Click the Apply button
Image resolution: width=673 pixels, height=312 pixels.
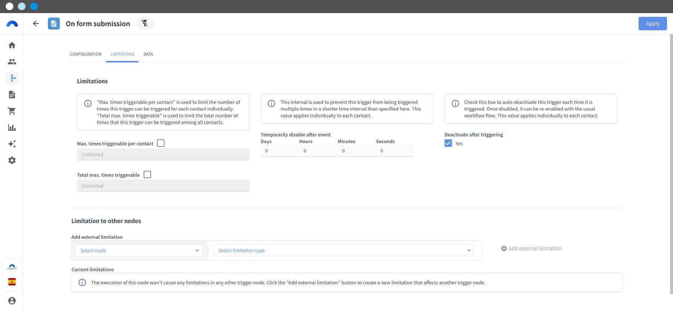coord(653,24)
